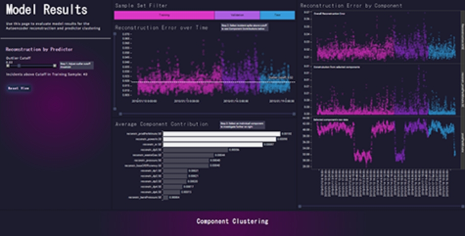
Task: Select the Test sample set filter
Action: click(x=278, y=15)
